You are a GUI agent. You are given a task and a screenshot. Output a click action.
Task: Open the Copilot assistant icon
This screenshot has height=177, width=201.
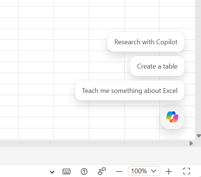pos(172,117)
